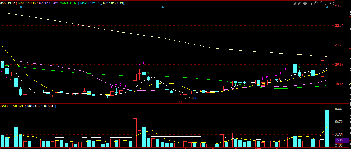Click volume axis value 5670

tap(339, 122)
